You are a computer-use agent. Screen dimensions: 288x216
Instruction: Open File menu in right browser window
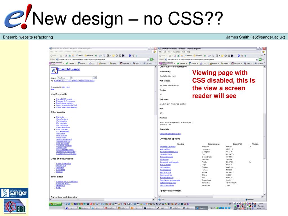point(161,52)
